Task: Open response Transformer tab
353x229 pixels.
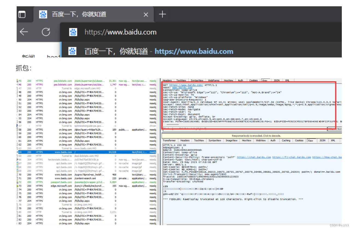Action: click(169, 140)
